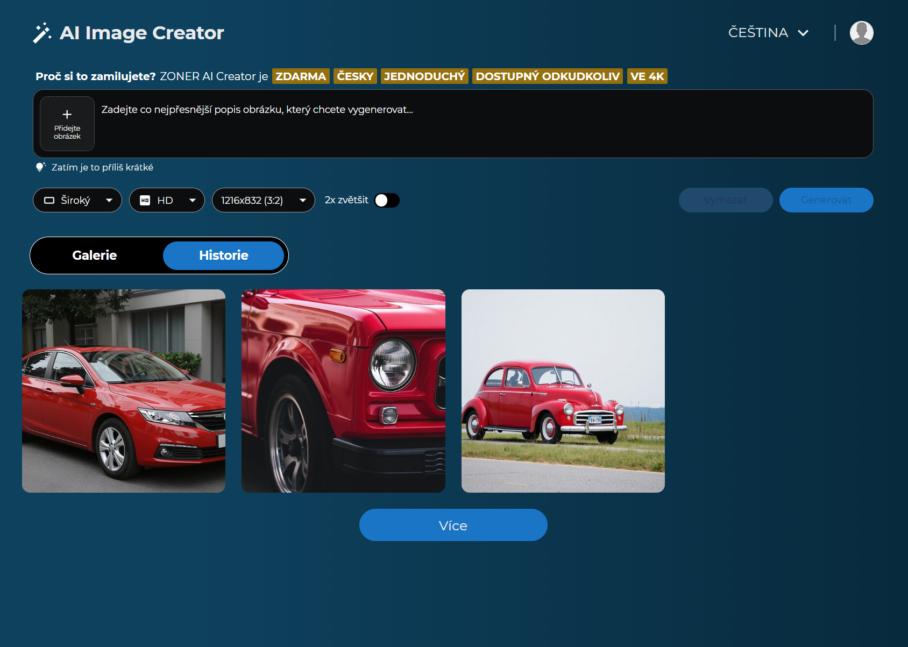Click the magic wand logo icon

42,33
